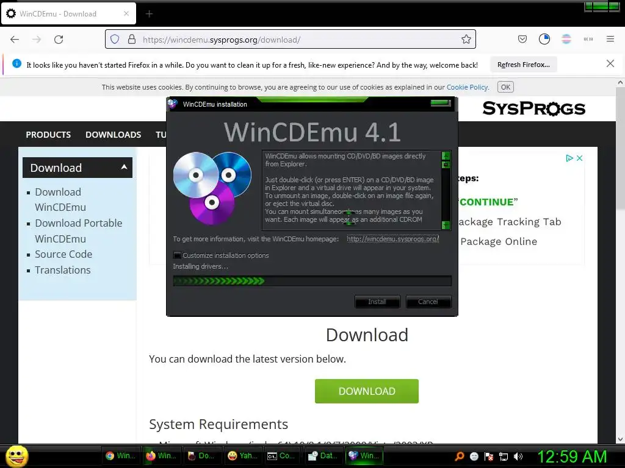
Task: Click the Install button
Action: point(377,302)
